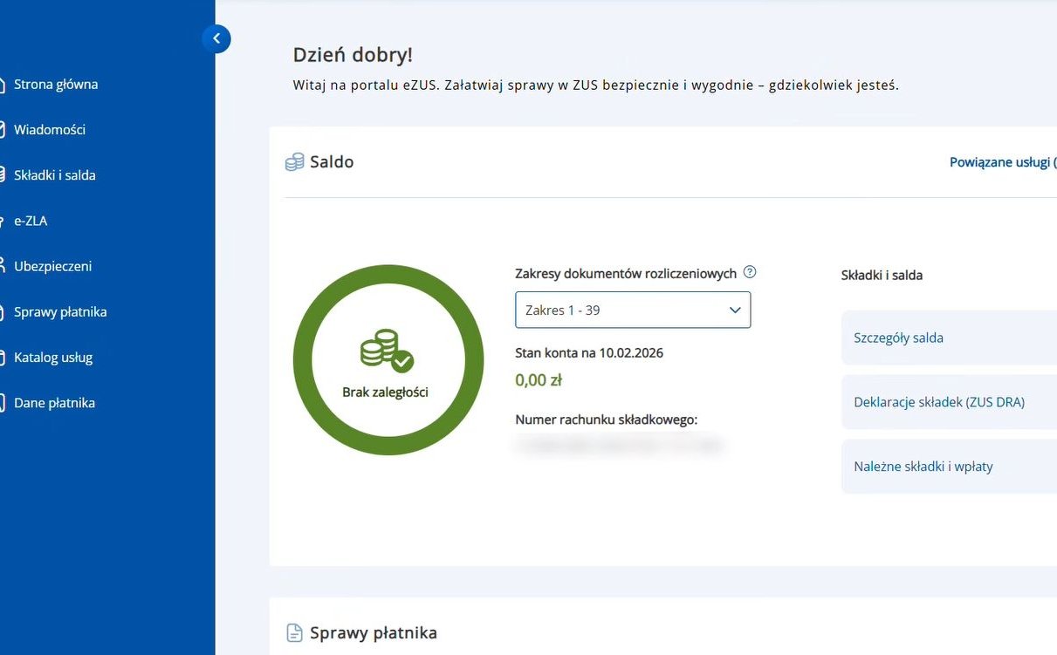Select Sprawy płatnika in the left sidebar

pyautogui.click(x=60, y=311)
